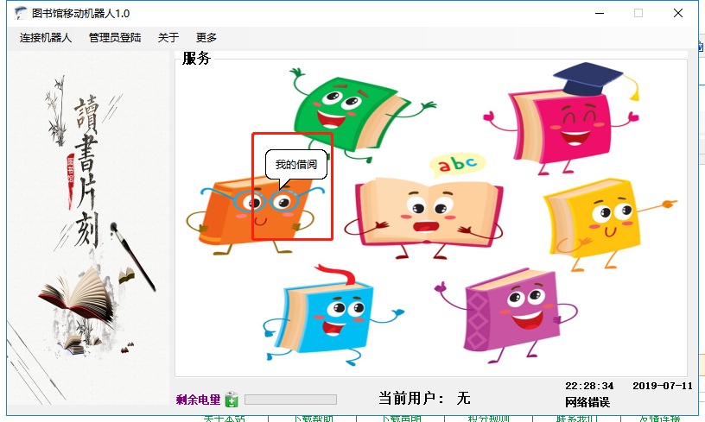705x422 pixels.
Task: Click the 剩余电量 label
Action: [199, 400]
